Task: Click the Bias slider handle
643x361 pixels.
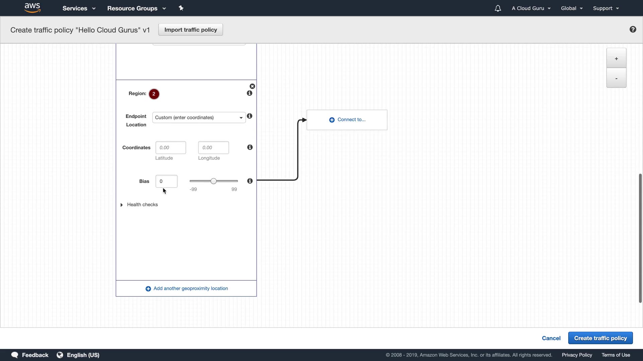Action: coord(214,181)
